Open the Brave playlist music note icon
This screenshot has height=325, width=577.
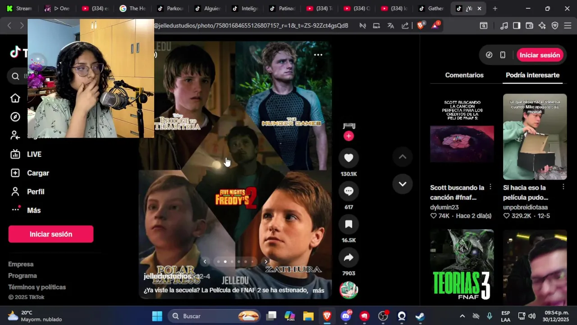(504, 26)
